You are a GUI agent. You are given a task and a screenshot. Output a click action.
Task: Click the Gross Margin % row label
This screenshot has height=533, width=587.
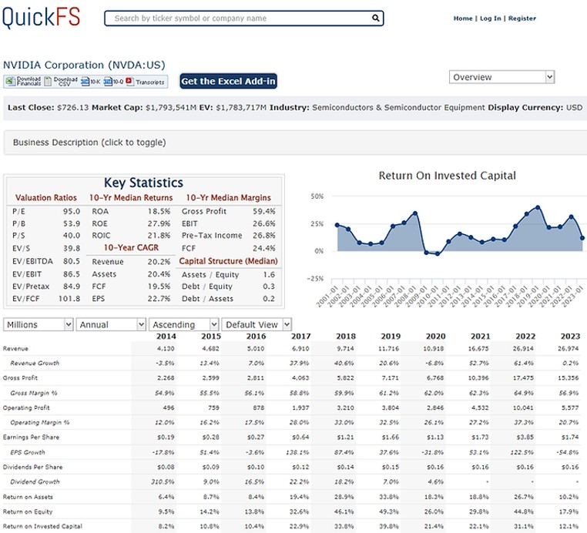click(x=34, y=393)
